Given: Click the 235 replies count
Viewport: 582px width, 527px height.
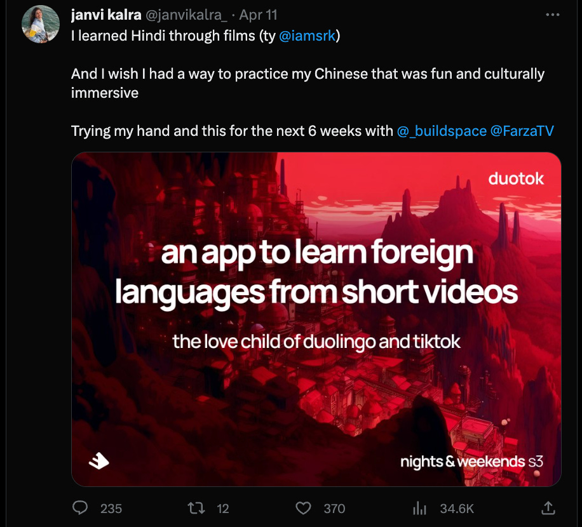Looking at the screenshot, I should pyautogui.click(x=111, y=509).
